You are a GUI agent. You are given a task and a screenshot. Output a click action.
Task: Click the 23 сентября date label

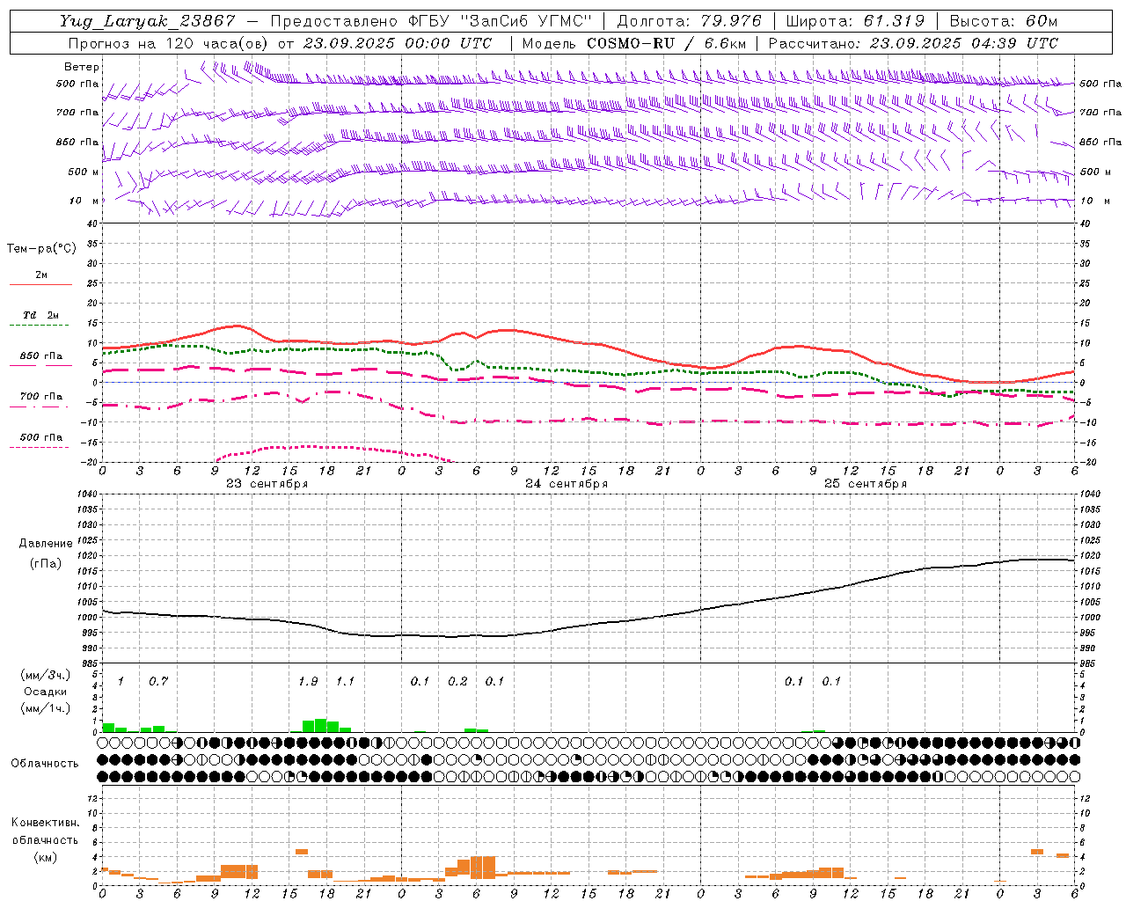(x=267, y=484)
